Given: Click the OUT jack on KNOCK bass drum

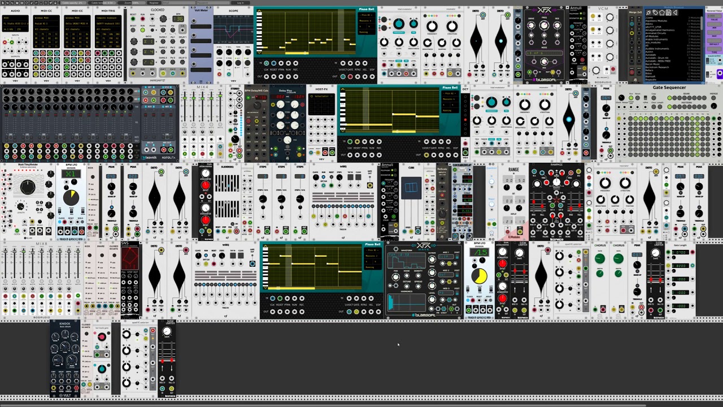Looking at the screenshot, I should pyautogui.click(x=76, y=388).
